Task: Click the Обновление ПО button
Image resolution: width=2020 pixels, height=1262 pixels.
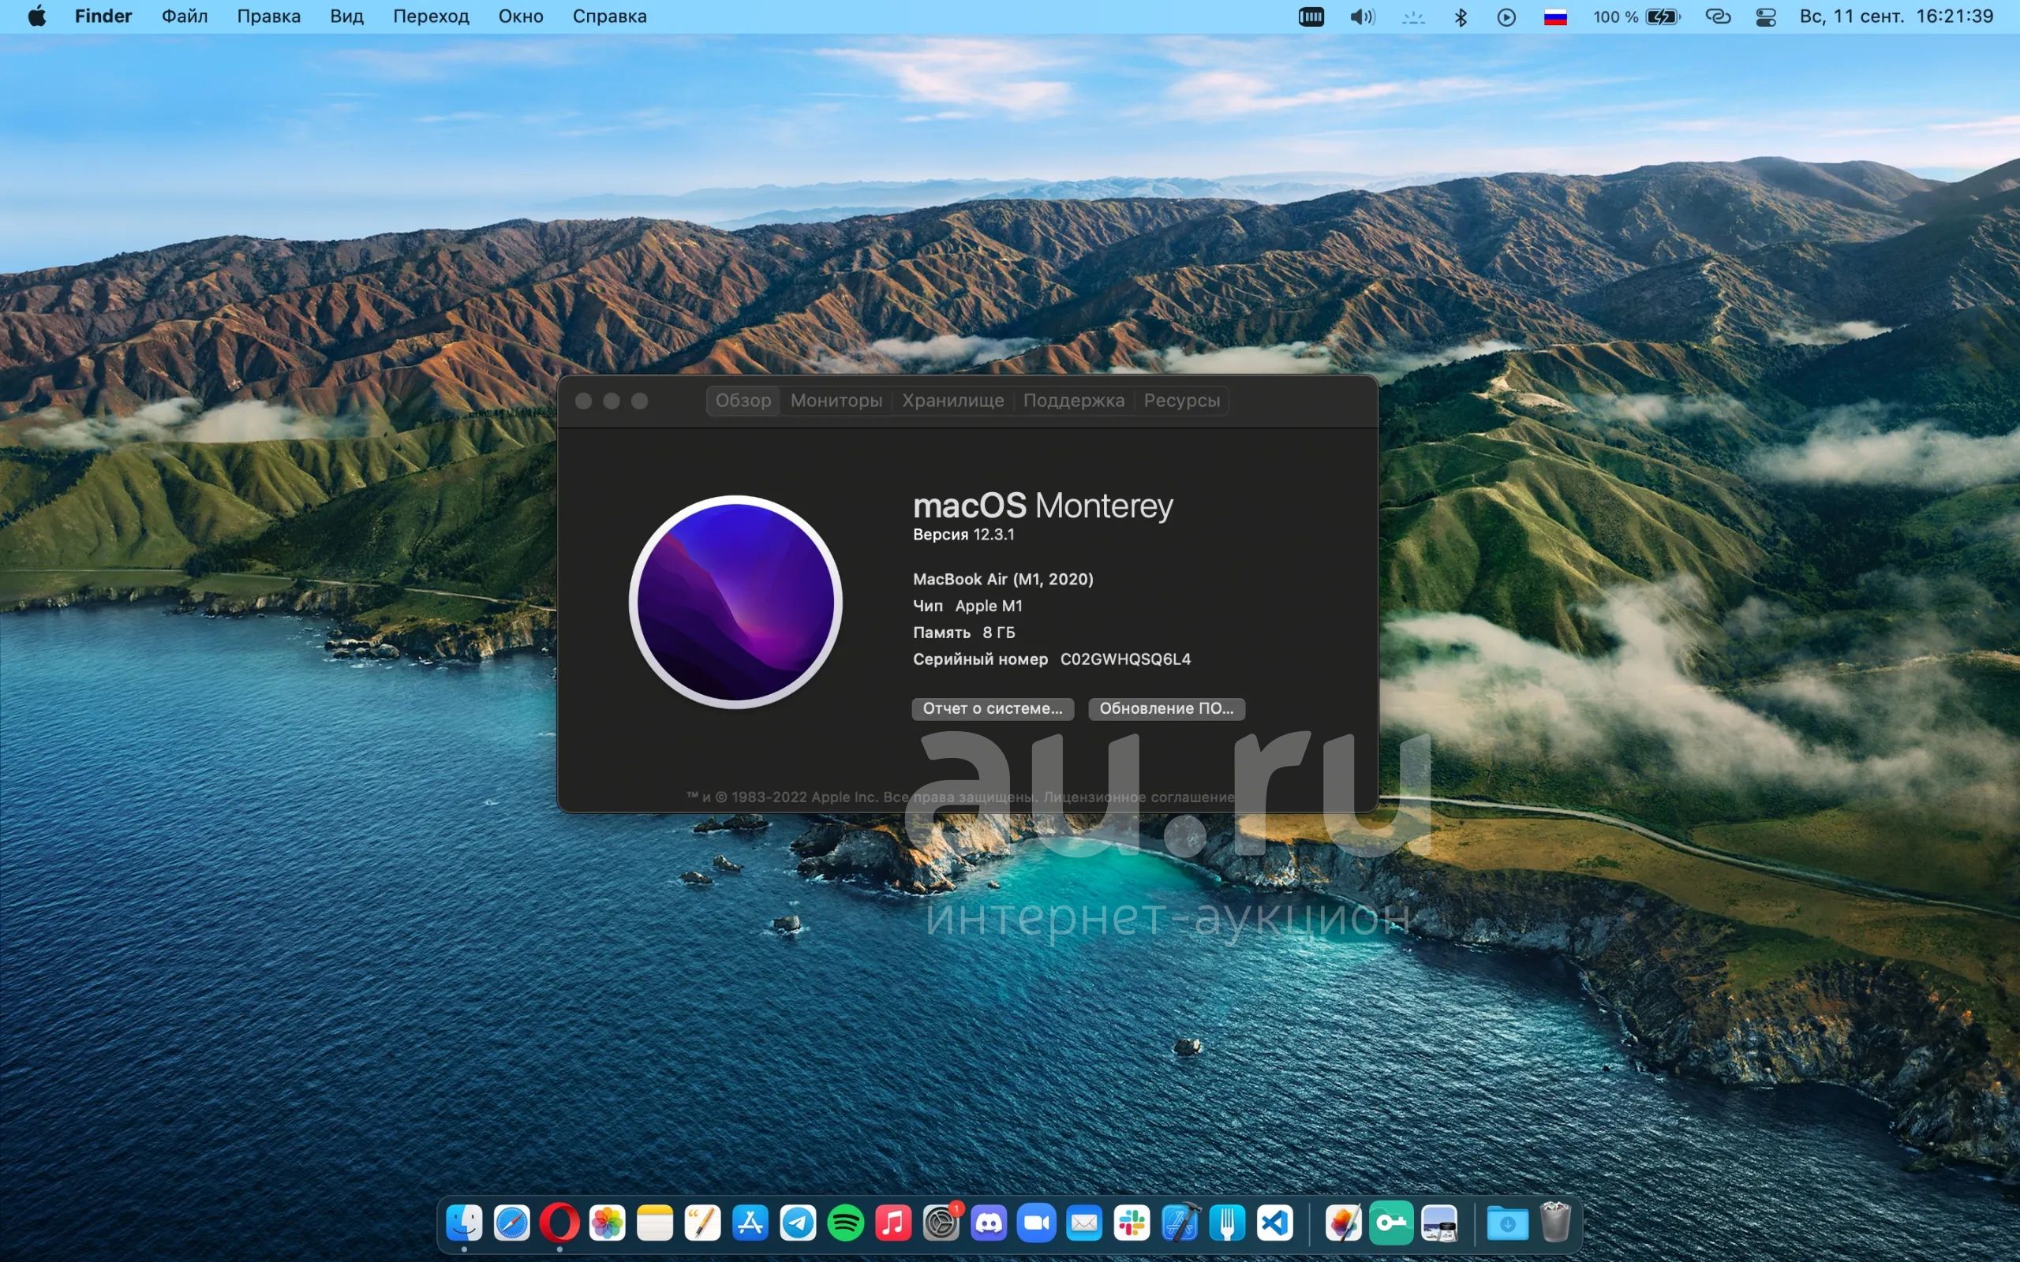Action: point(1166,708)
